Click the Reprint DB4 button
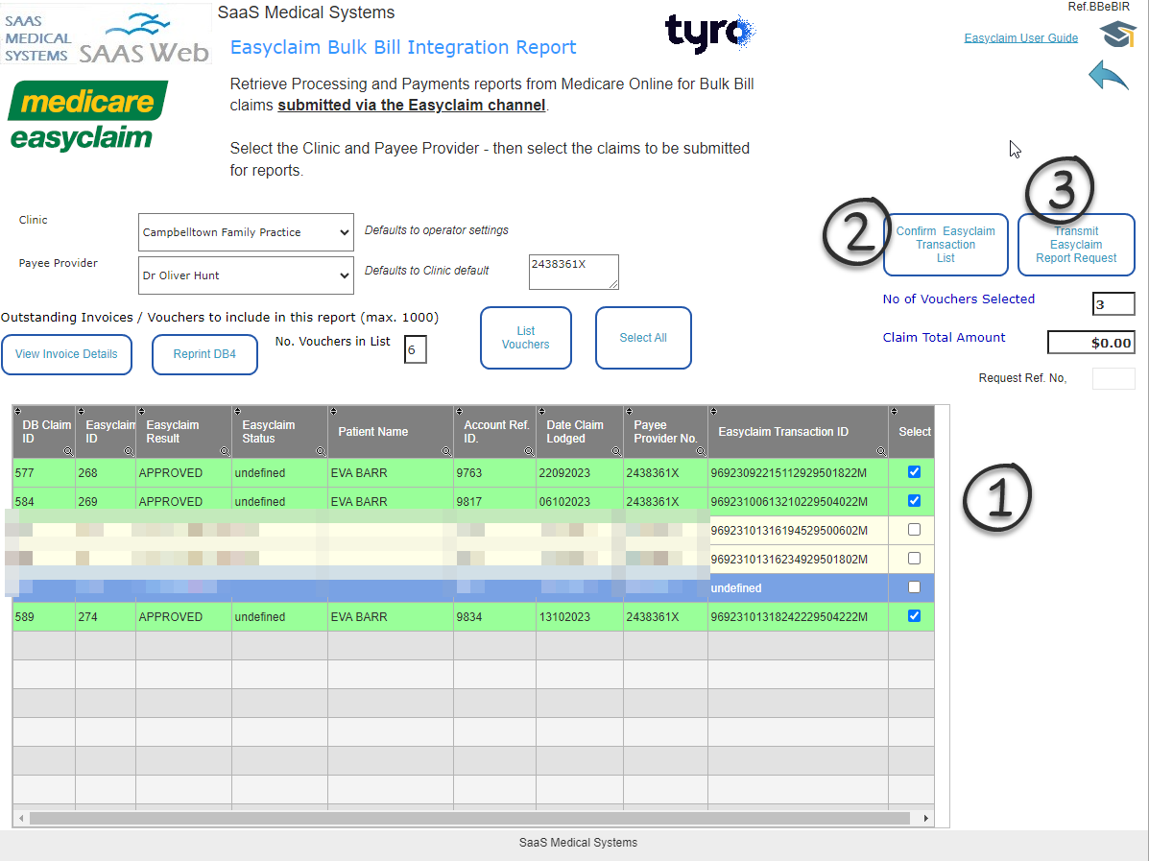This screenshot has height=861, width=1149. point(204,354)
